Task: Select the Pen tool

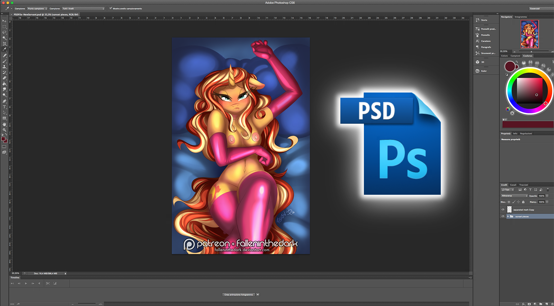Action: click(4, 101)
